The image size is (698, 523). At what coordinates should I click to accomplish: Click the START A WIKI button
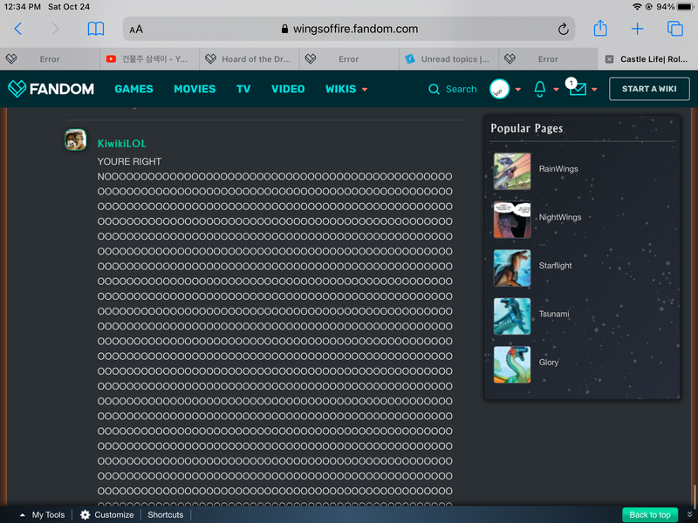[649, 89]
